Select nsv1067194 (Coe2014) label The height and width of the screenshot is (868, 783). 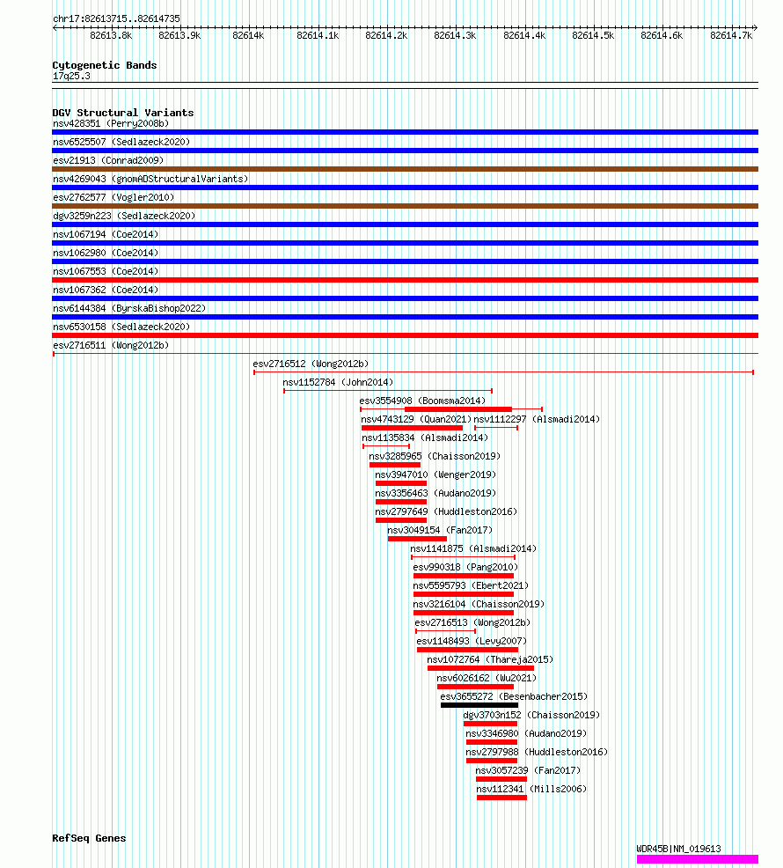(x=106, y=234)
